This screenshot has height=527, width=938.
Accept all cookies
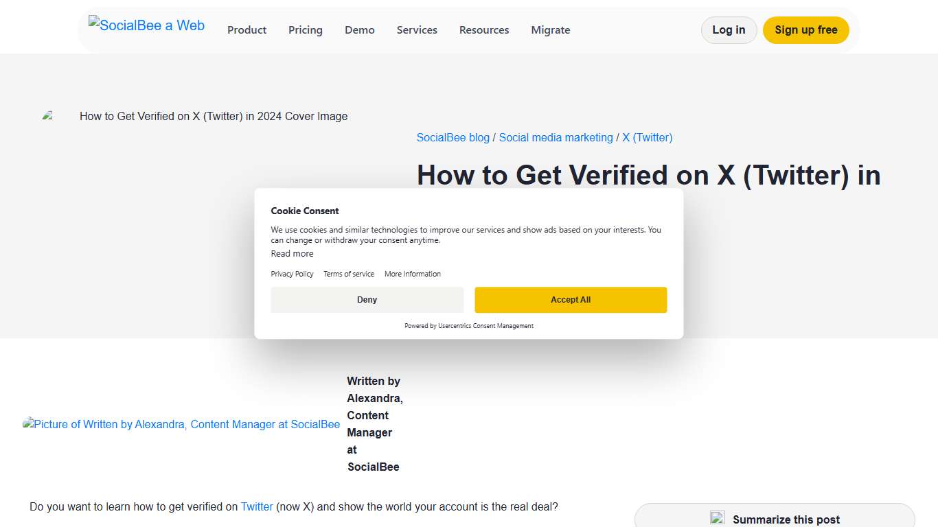point(571,300)
